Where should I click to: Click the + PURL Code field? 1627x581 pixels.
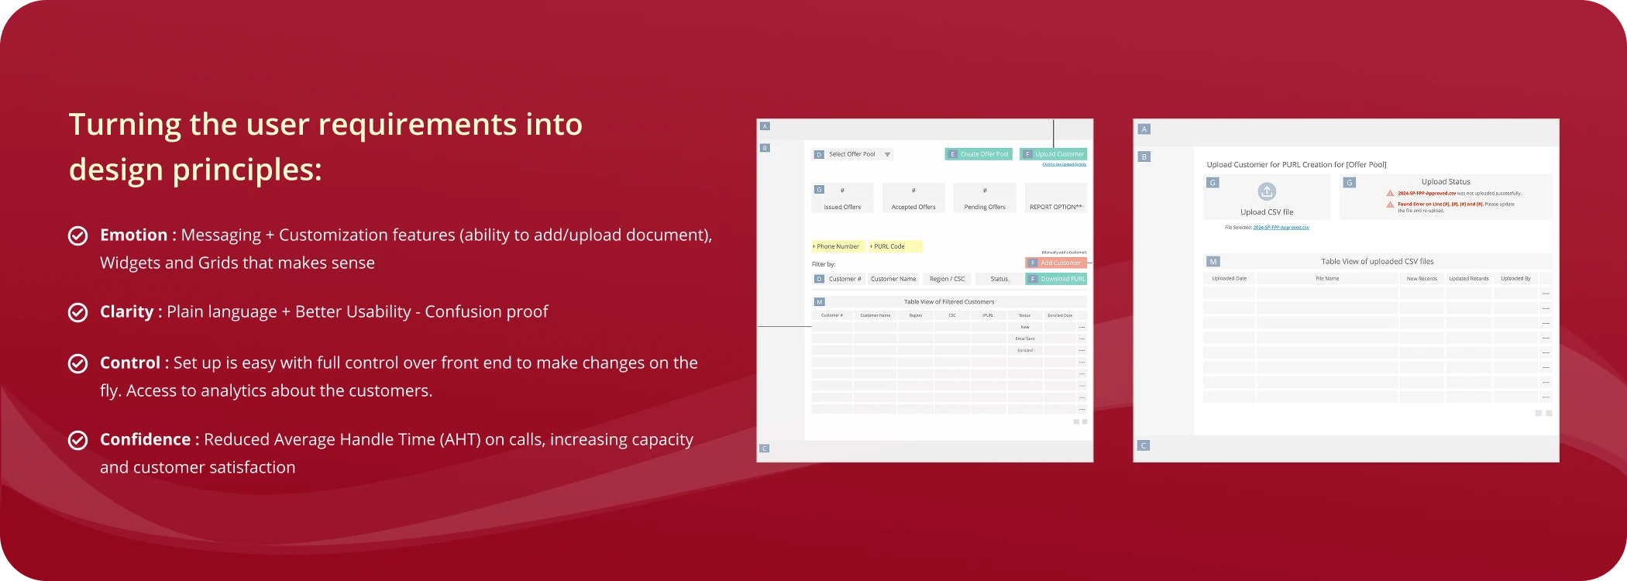point(895,246)
